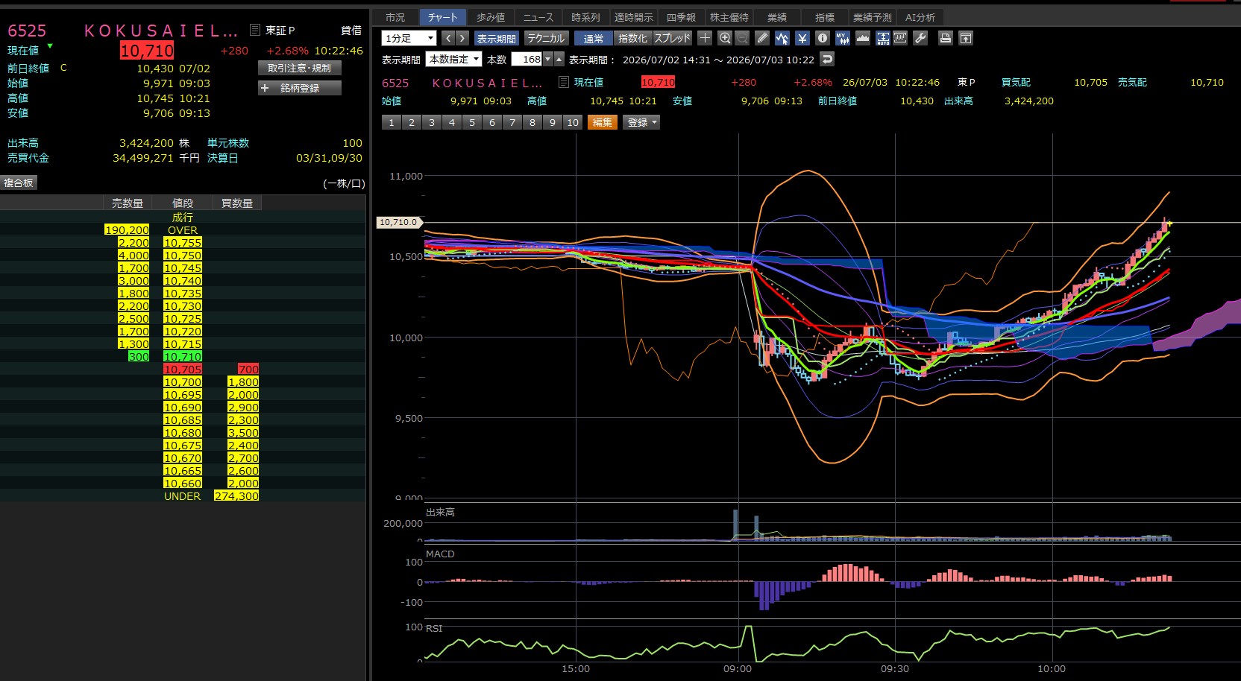Open the 時系列 tab

(x=585, y=17)
